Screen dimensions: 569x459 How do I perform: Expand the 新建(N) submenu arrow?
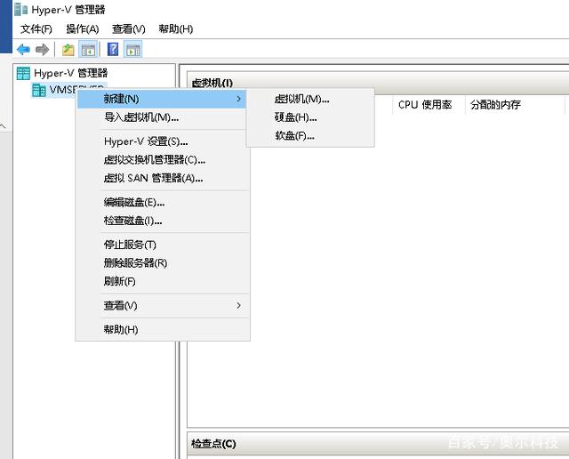click(238, 99)
